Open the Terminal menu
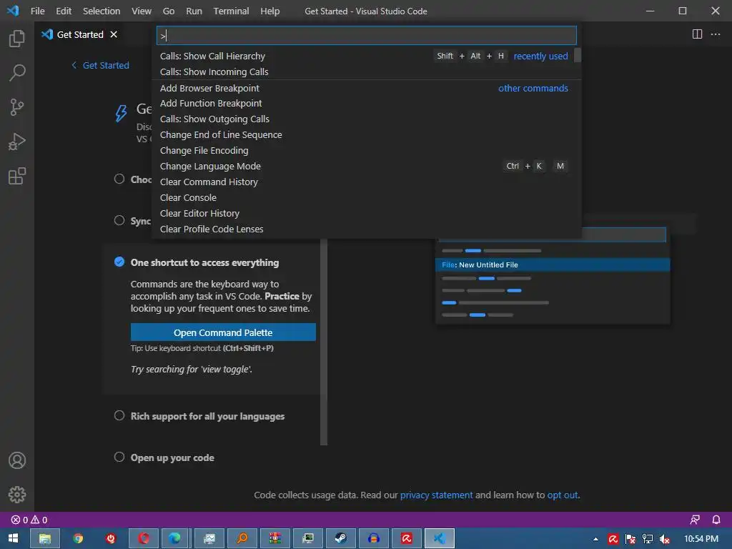The height and width of the screenshot is (549, 732). (x=231, y=11)
